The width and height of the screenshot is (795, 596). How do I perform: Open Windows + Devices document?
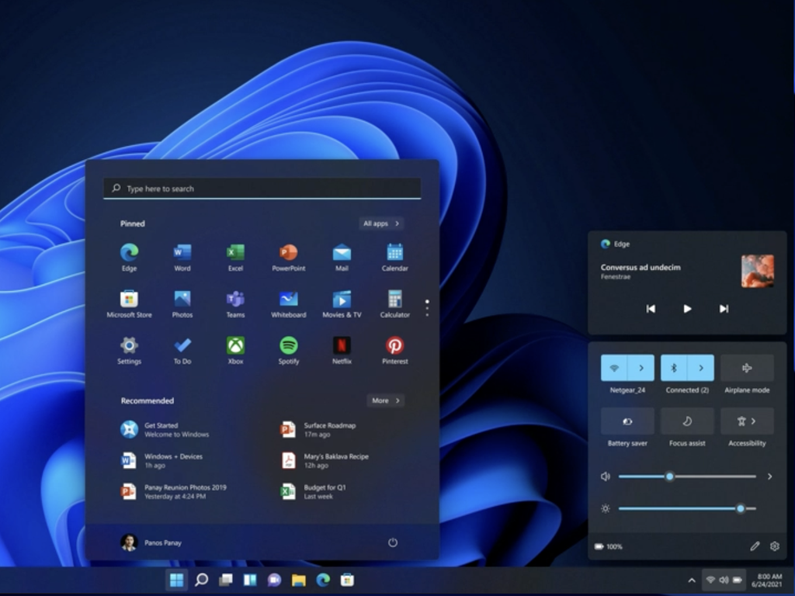click(x=162, y=461)
